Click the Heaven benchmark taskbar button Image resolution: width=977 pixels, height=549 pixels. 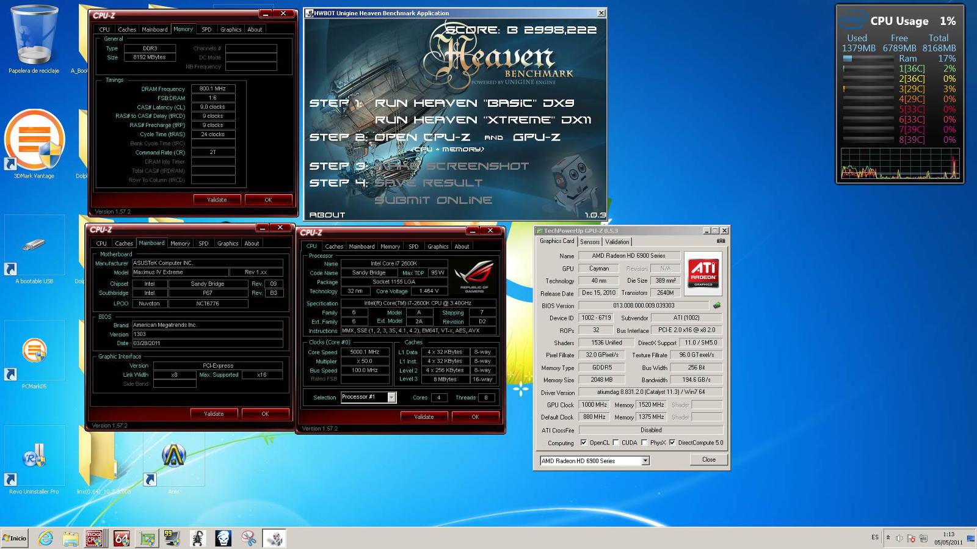(274, 538)
